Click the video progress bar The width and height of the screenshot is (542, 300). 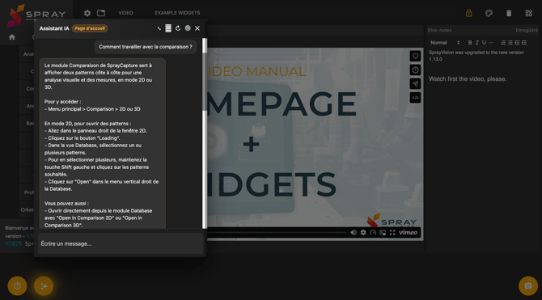tap(277, 233)
